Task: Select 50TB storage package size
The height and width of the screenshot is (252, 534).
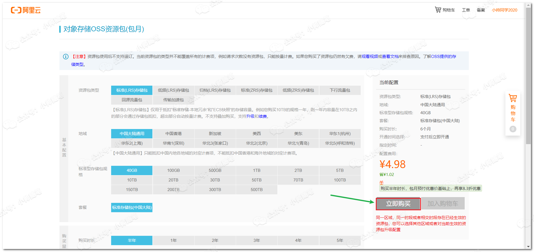Action: (257, 180)
